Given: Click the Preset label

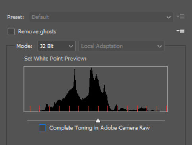Looking at the screenshot, I should pyautogui.click(x=16, y=17).
